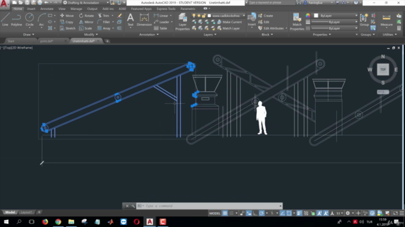Open the Manage ribbon tab
This screenshot has height=227, width=405.
pos(76,9)
